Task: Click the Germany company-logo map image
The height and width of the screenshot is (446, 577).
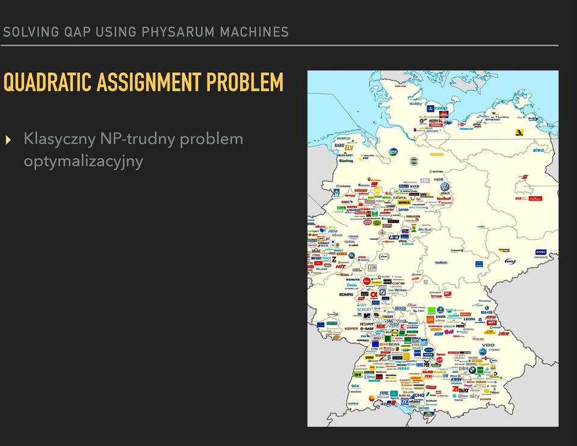Action: coord(433,249)
